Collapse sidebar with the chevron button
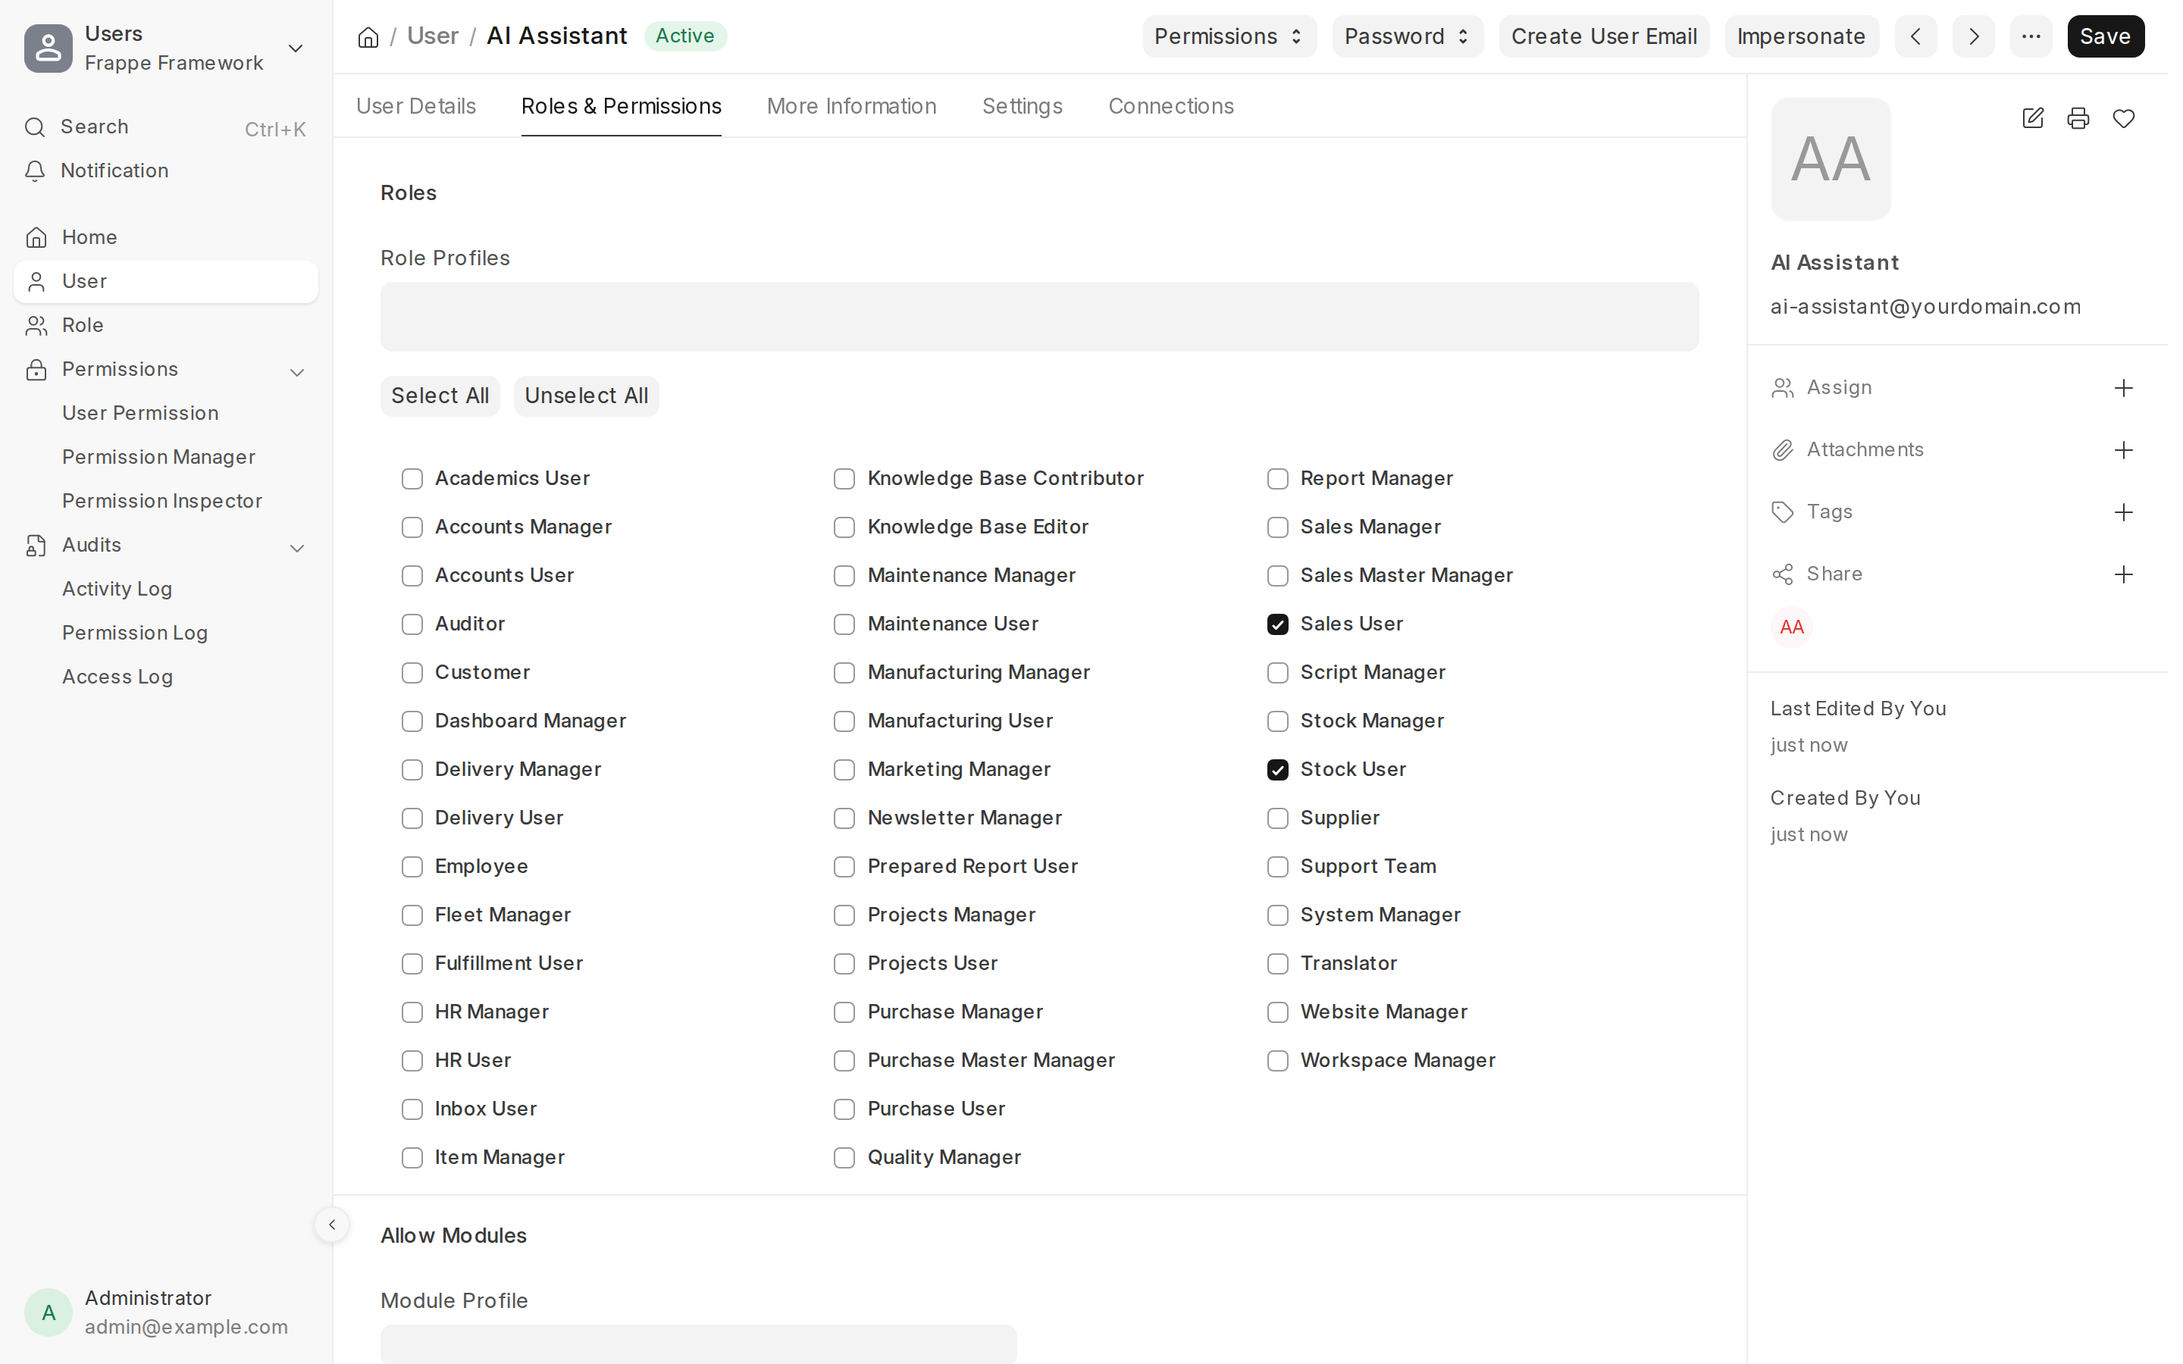The width and height of the screenshot is (2183, 1364). (x=332, y=1224)
